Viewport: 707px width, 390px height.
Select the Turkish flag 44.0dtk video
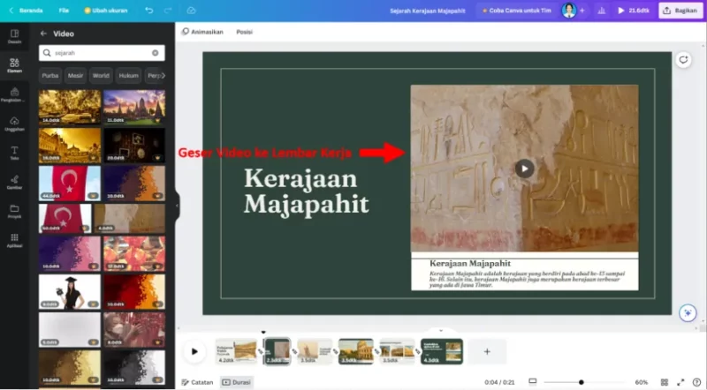70,184
